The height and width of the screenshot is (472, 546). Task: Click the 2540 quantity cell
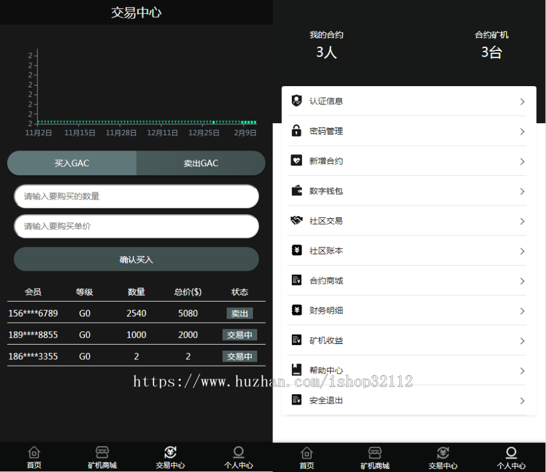click(136, 314)
